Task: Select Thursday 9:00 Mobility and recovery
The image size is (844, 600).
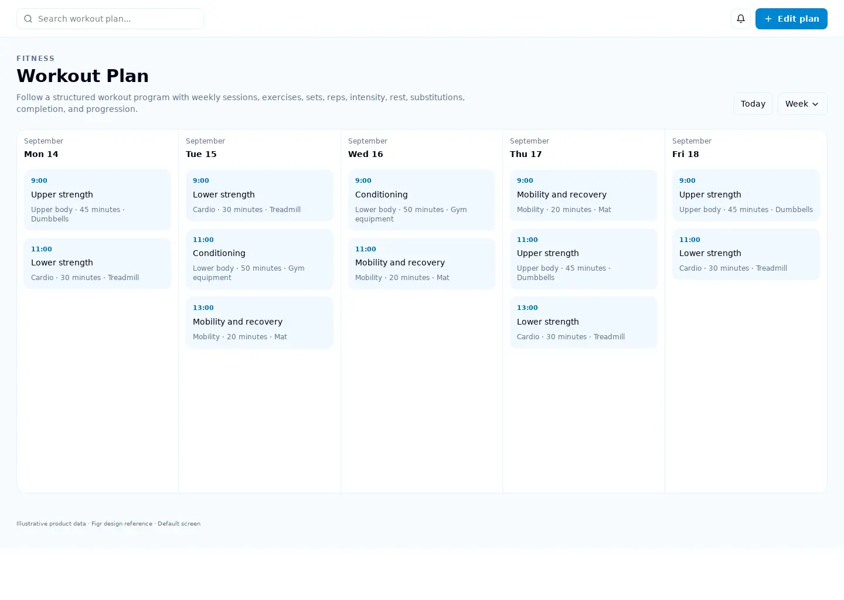Action: pyautogui.click(x=584, y=195)
